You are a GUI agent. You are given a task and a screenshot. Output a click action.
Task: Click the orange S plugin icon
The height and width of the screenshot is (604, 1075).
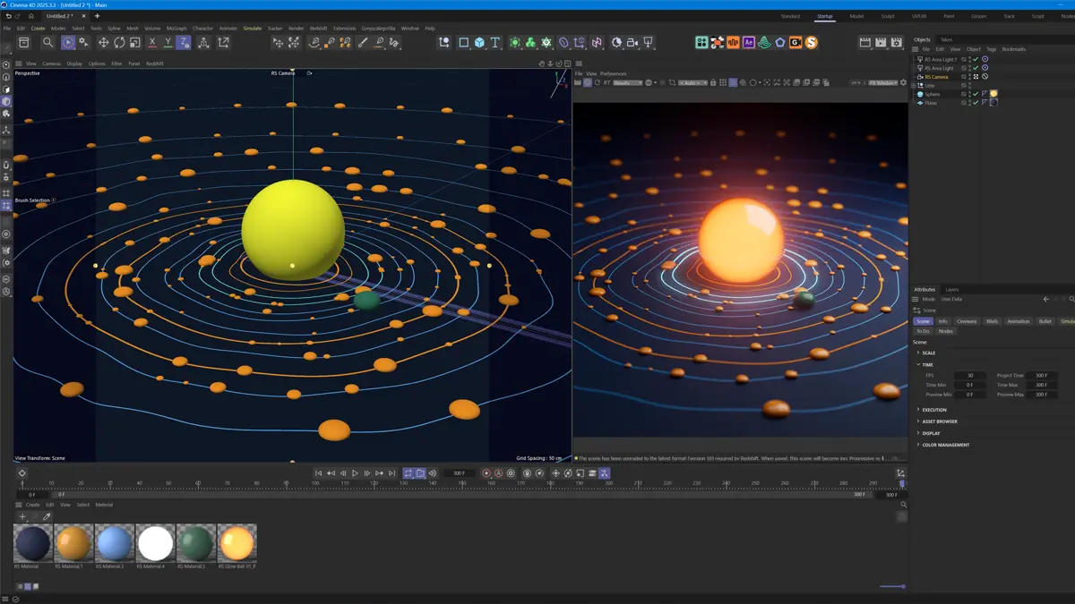point(811,42)
